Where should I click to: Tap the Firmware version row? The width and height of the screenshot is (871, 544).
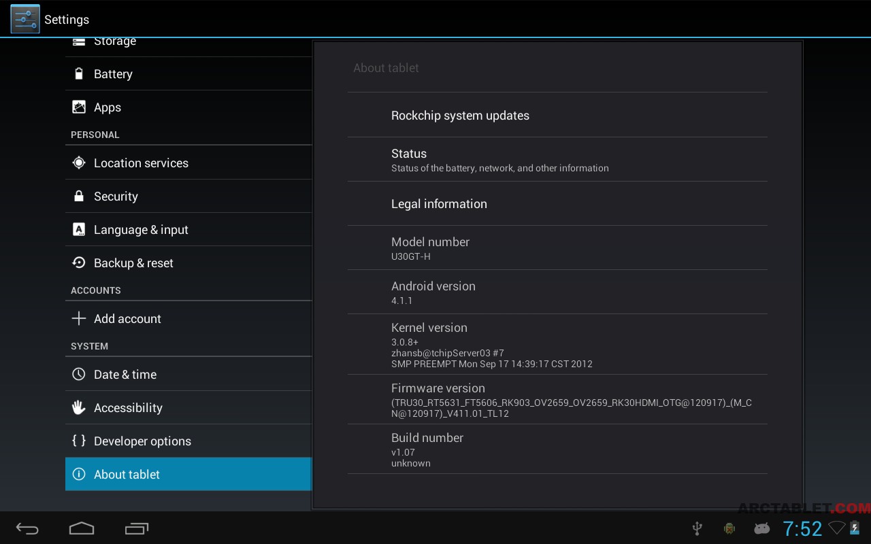click(557, 399)
